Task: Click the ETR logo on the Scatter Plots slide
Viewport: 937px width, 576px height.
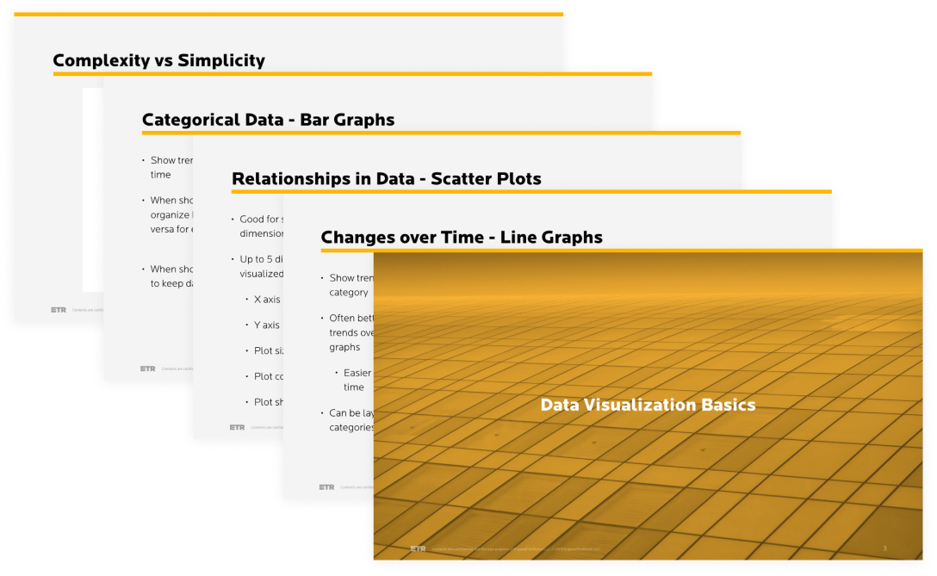Action: (x=237, y=427)
